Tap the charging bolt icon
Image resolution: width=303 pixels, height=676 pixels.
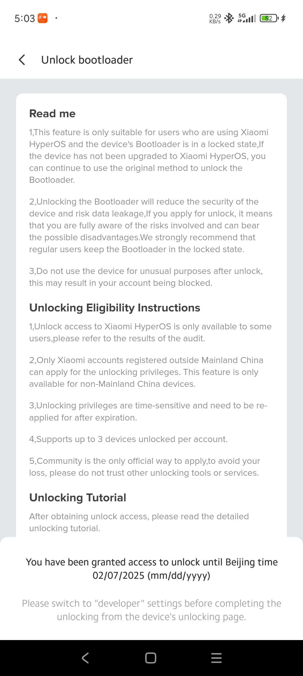pyautogui.click(x=284, y=18)
